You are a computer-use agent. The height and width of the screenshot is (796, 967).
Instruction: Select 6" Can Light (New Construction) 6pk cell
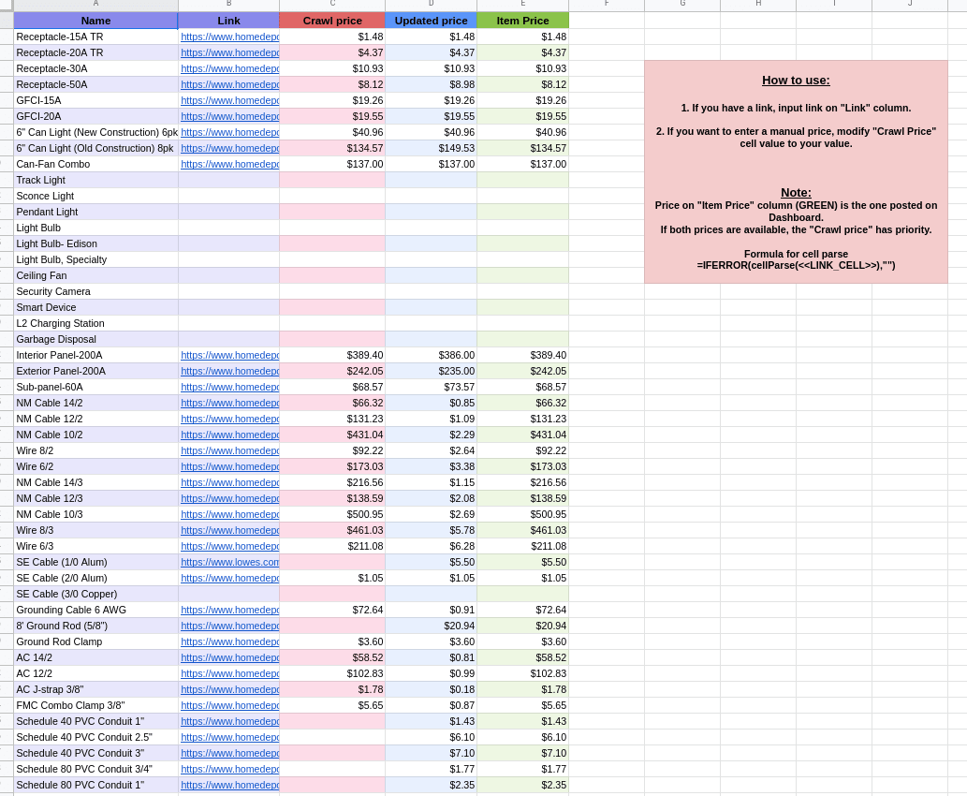pos(95,133)
